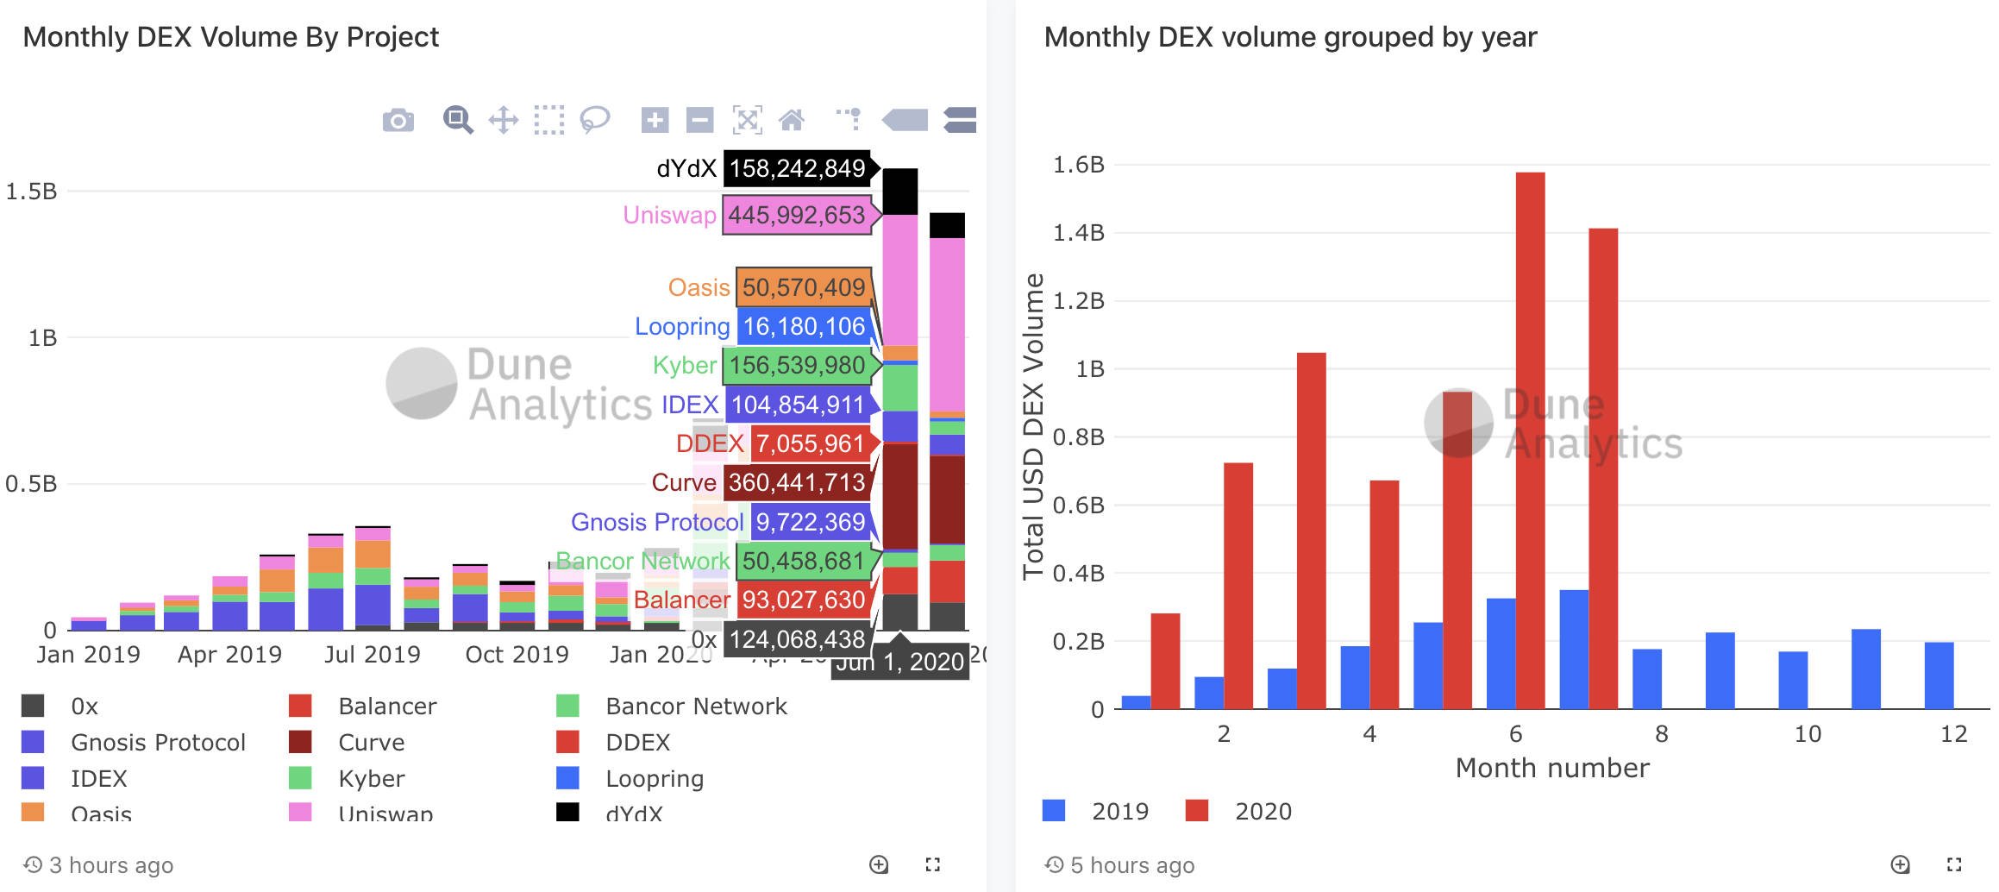Click the plus-circle icon under project chart
Image resolution: width=1999 pixels, height=892 pixels.
(x=879, y=864)
